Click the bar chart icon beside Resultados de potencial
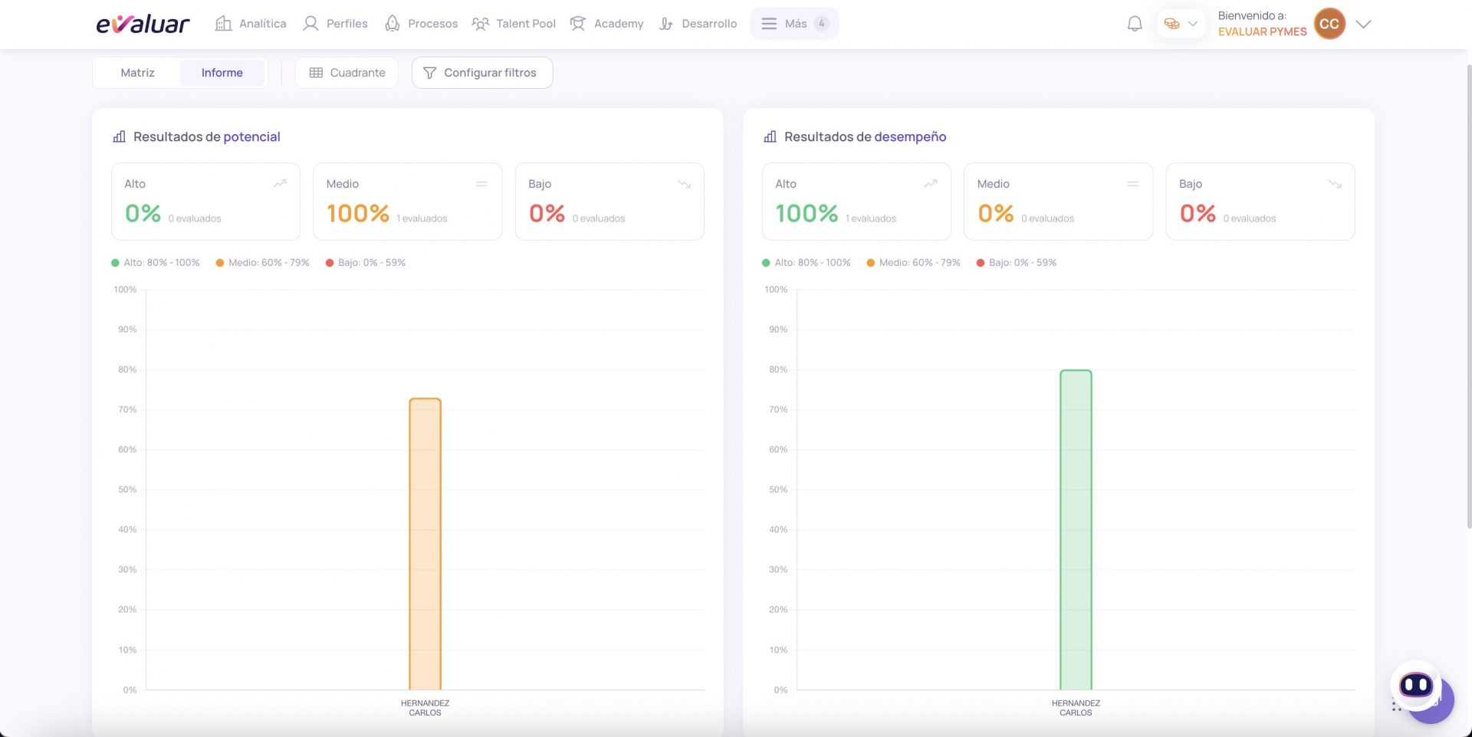The height and width of the screenshot is (737, 1472). pos(119,136)
